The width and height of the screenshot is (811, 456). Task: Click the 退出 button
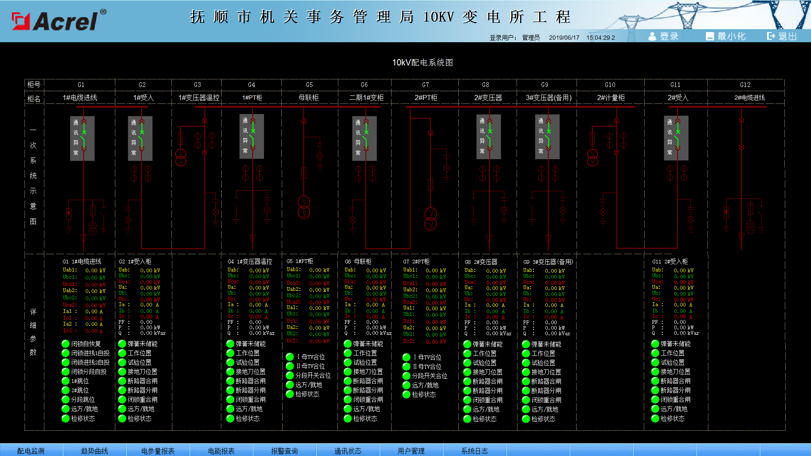pyautogui.click(x=782, y=36)
